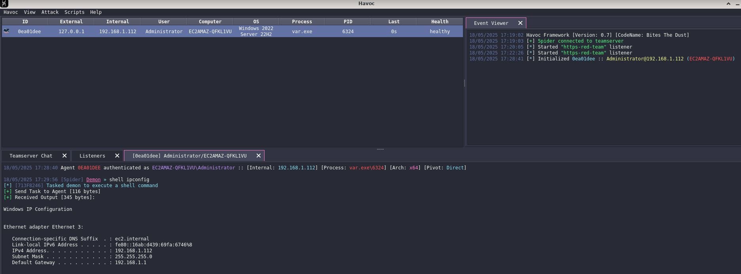
Task: Click the PID 6324 cell
Action: 348,32
